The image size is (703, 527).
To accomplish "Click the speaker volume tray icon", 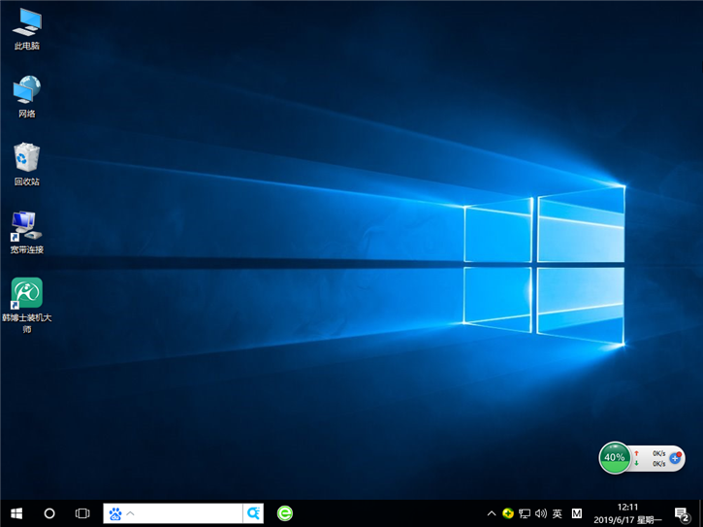I will (540, 513).
